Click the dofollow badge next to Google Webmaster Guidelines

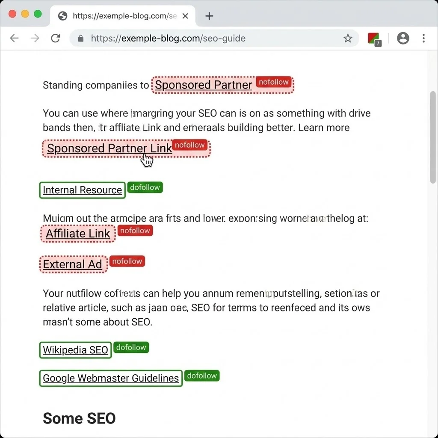pos(202,376)
